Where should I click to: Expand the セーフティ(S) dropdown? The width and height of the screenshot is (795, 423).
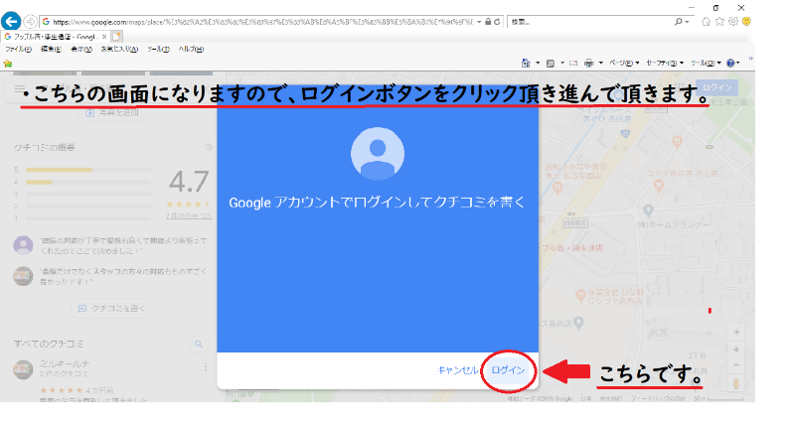pyautogui.click(x=664, y=63)
